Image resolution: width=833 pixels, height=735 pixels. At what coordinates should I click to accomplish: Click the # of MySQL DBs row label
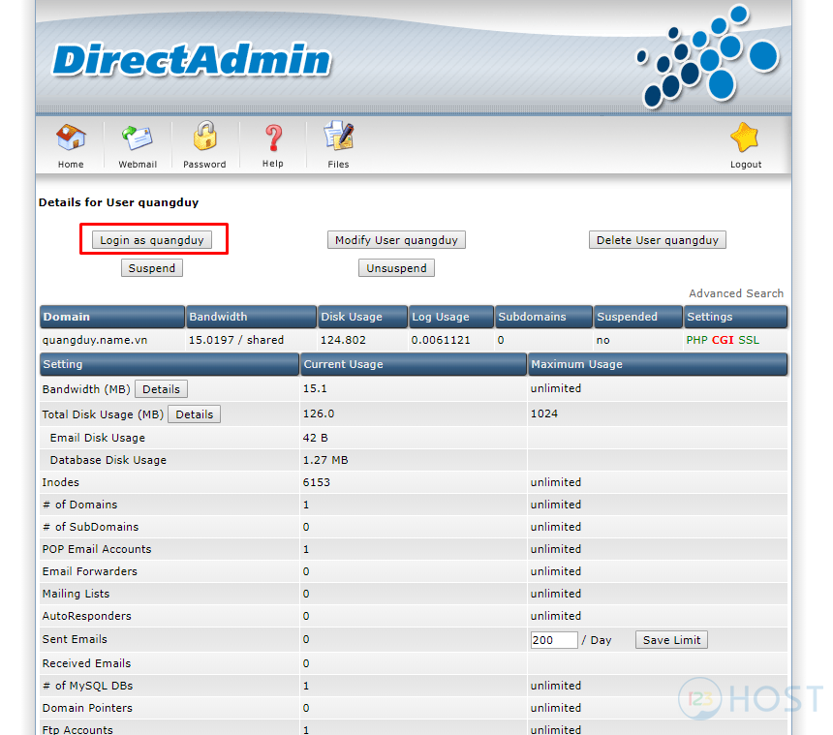87,687
